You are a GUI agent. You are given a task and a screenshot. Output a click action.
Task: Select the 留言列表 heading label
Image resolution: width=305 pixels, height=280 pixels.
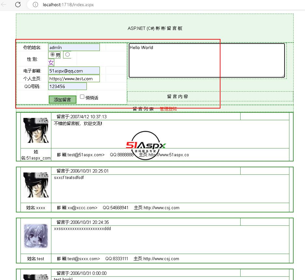point(143,109)
